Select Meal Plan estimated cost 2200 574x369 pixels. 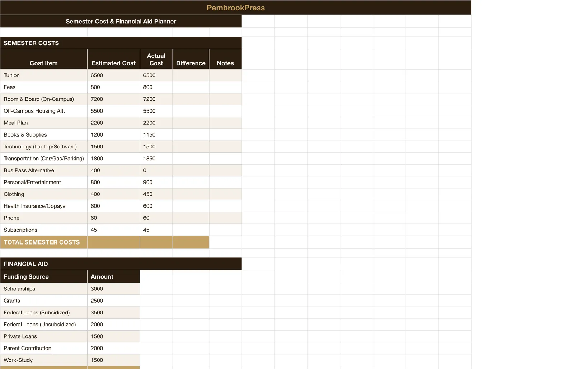(113, 123)
